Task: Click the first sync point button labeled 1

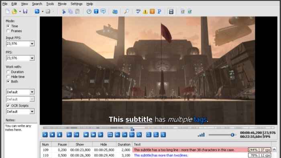Action: click(x=149, y=135)
